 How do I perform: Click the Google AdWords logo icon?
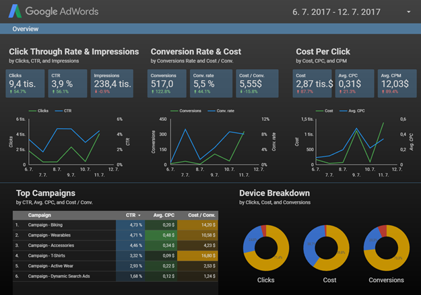15,11
